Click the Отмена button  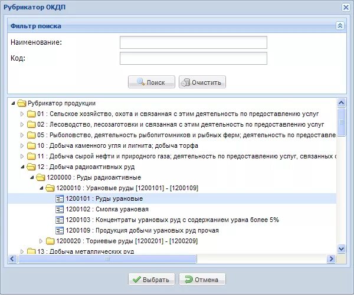pyautogui.click(x=202, y=280)
